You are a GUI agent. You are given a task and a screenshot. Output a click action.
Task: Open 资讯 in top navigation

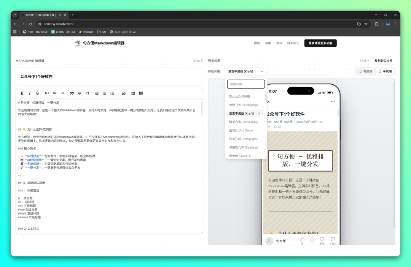pos(279,43)
